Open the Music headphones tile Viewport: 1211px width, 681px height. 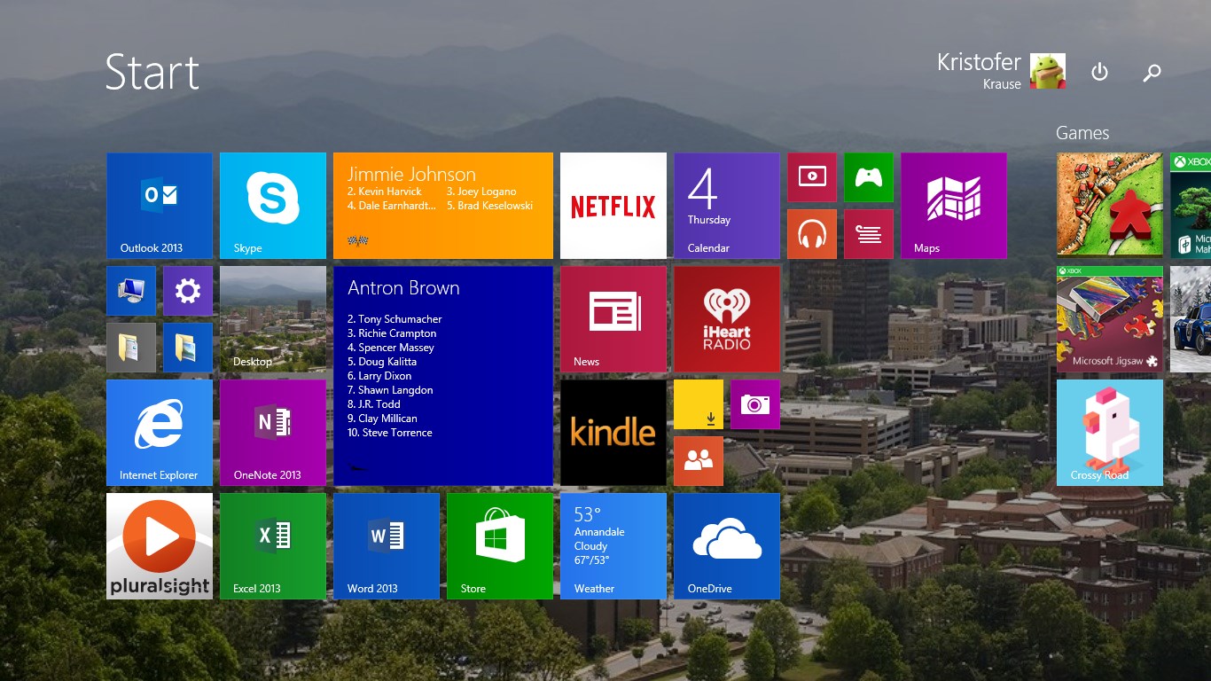pos(812,234)
